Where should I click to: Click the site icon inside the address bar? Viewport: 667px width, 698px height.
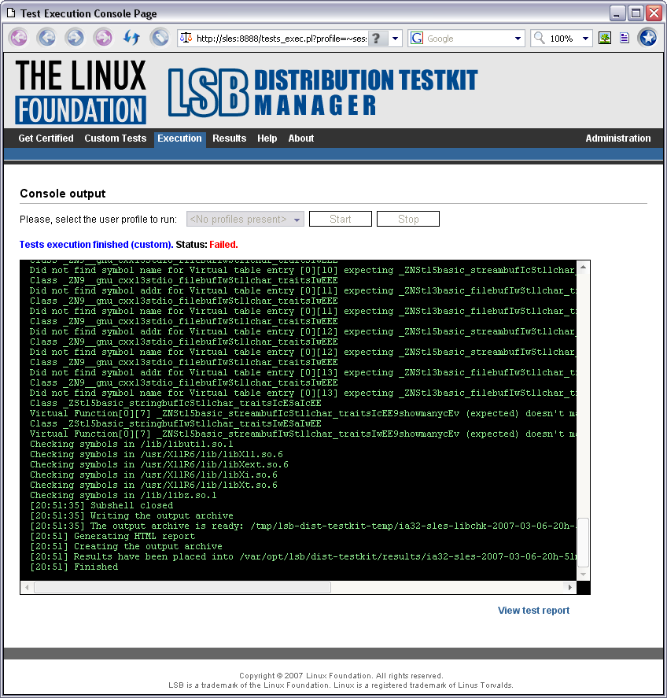(x=186, y=39)
